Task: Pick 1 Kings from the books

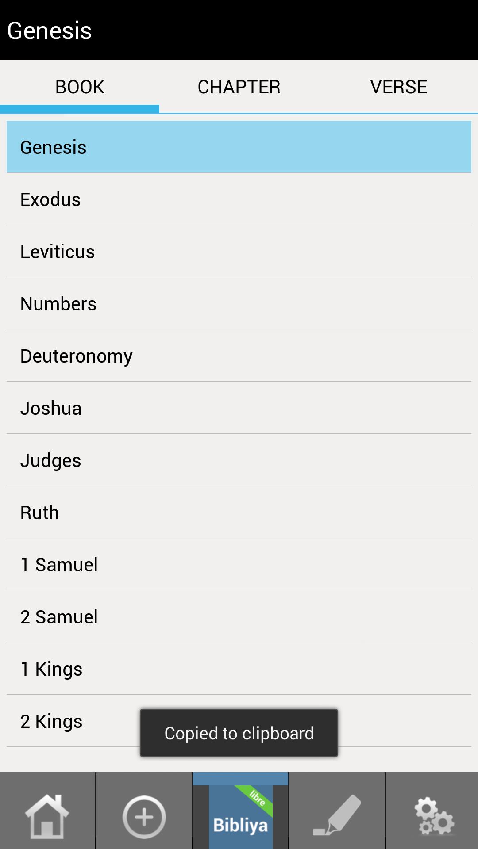Action: tap(239, 669)
